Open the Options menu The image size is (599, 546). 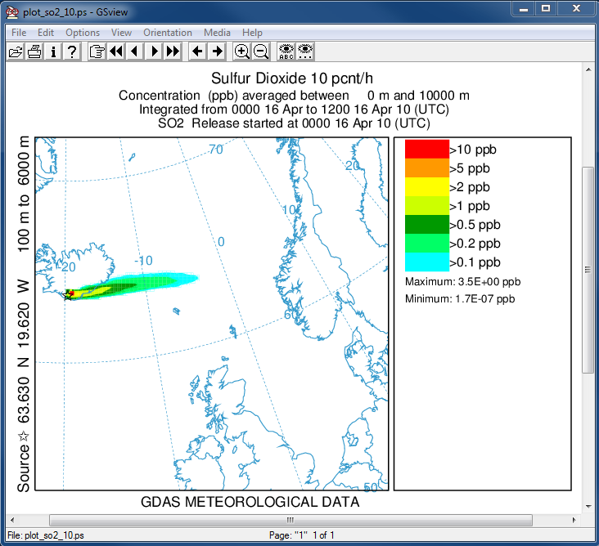83,33
